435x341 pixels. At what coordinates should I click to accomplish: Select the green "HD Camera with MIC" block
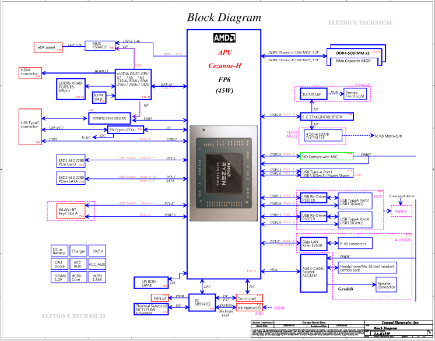327,156
